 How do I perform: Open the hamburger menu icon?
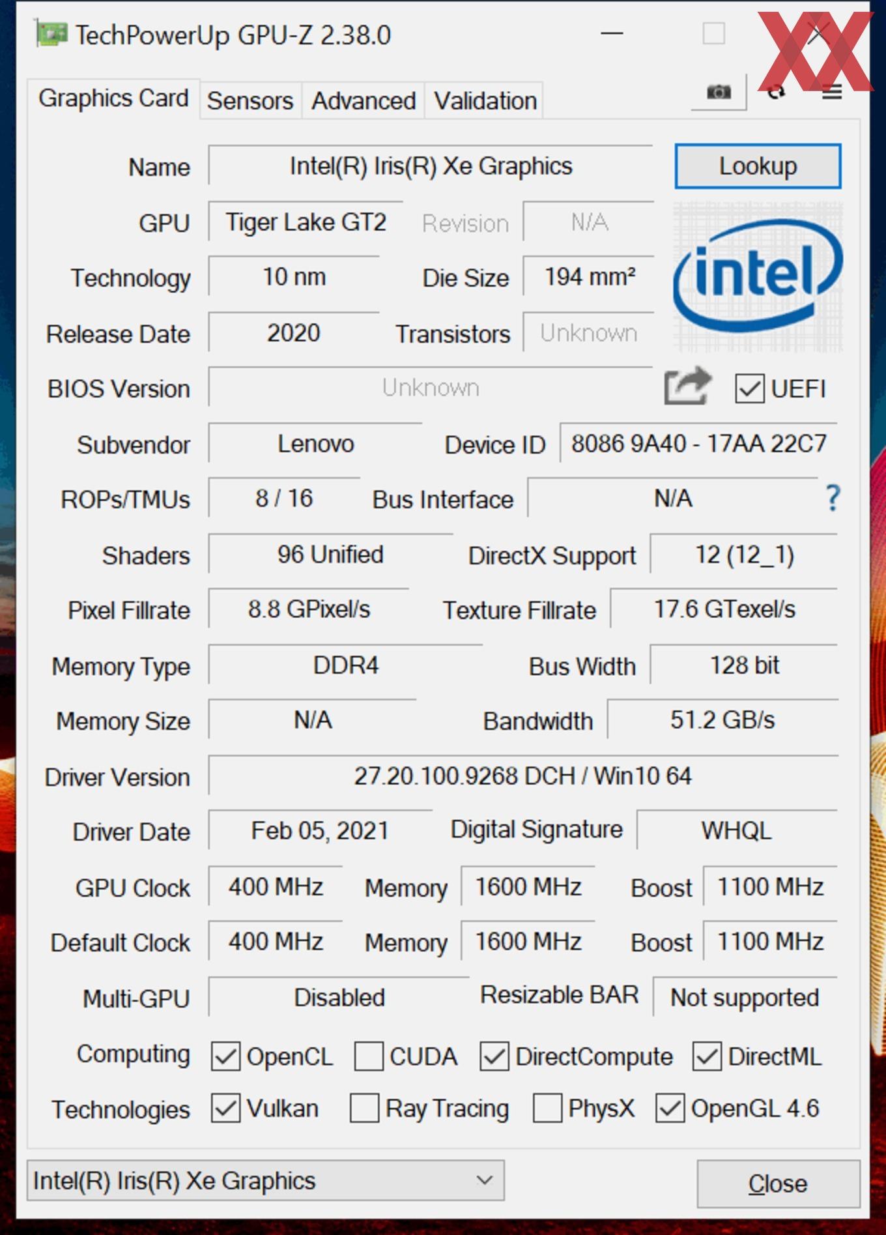tap(831, 92)
